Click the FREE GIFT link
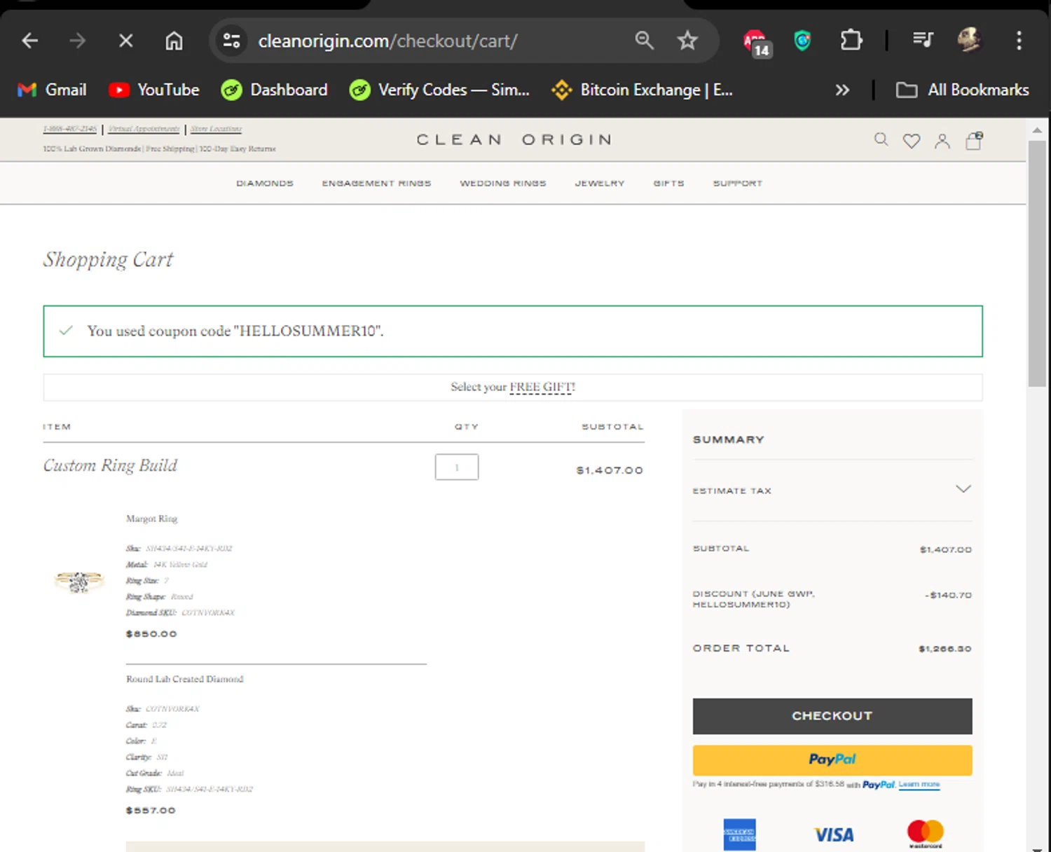This screenshot has width=1051, height=852. tap(542, 387)
